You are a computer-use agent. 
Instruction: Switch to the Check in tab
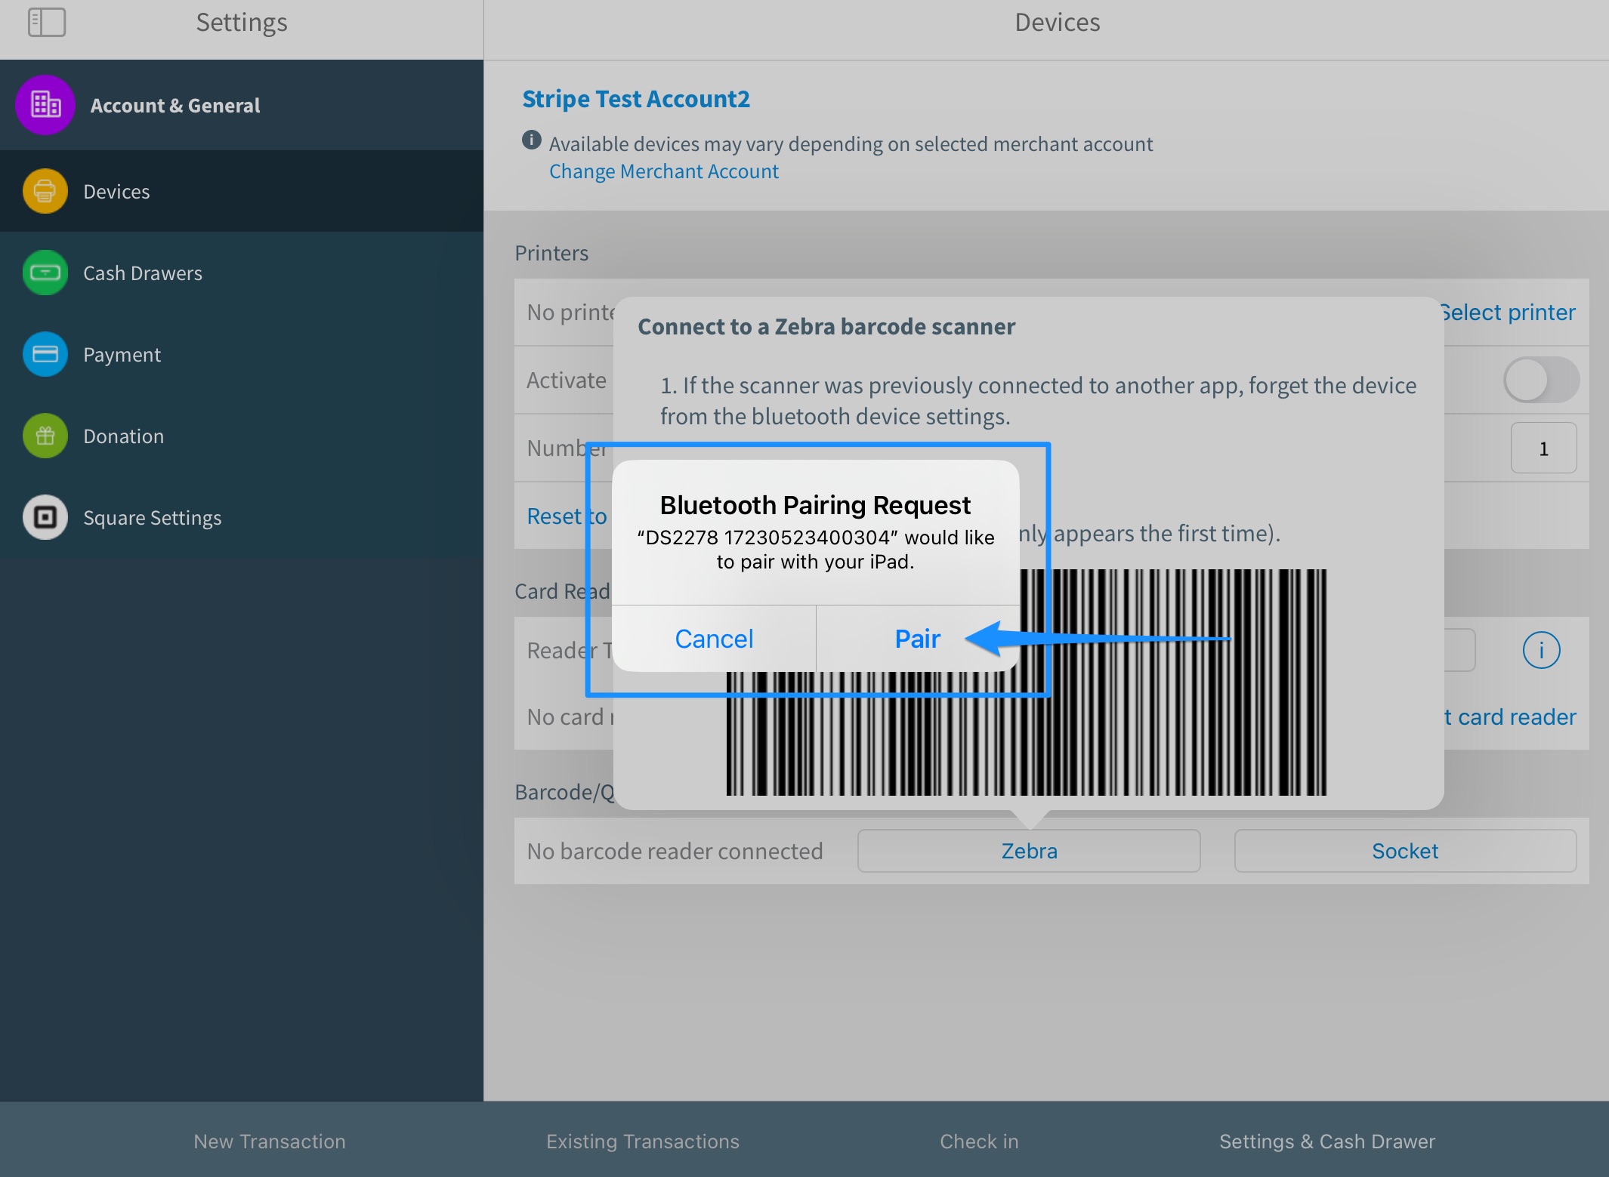978,1142
